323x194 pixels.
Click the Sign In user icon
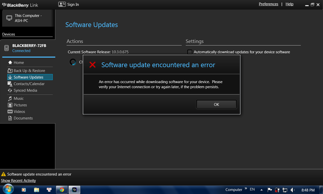pos(62,4)
